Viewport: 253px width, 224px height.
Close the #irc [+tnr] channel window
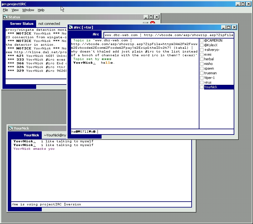[x=234, y=27]
